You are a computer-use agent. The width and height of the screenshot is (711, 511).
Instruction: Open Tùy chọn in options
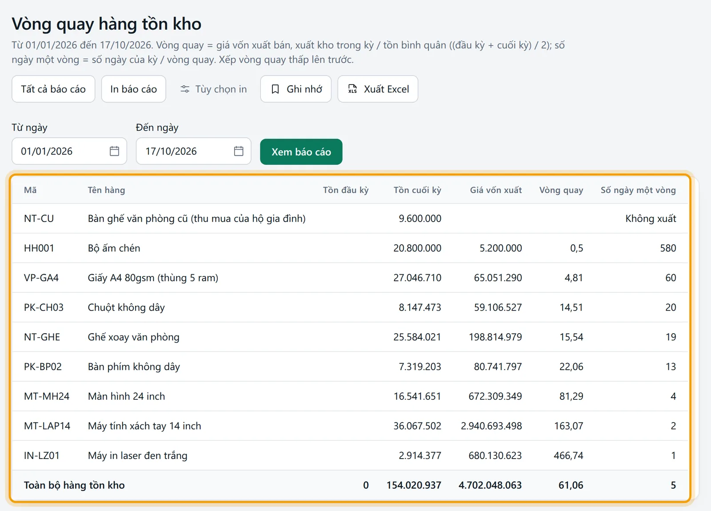pyautogui.click(x=213, y=89)
